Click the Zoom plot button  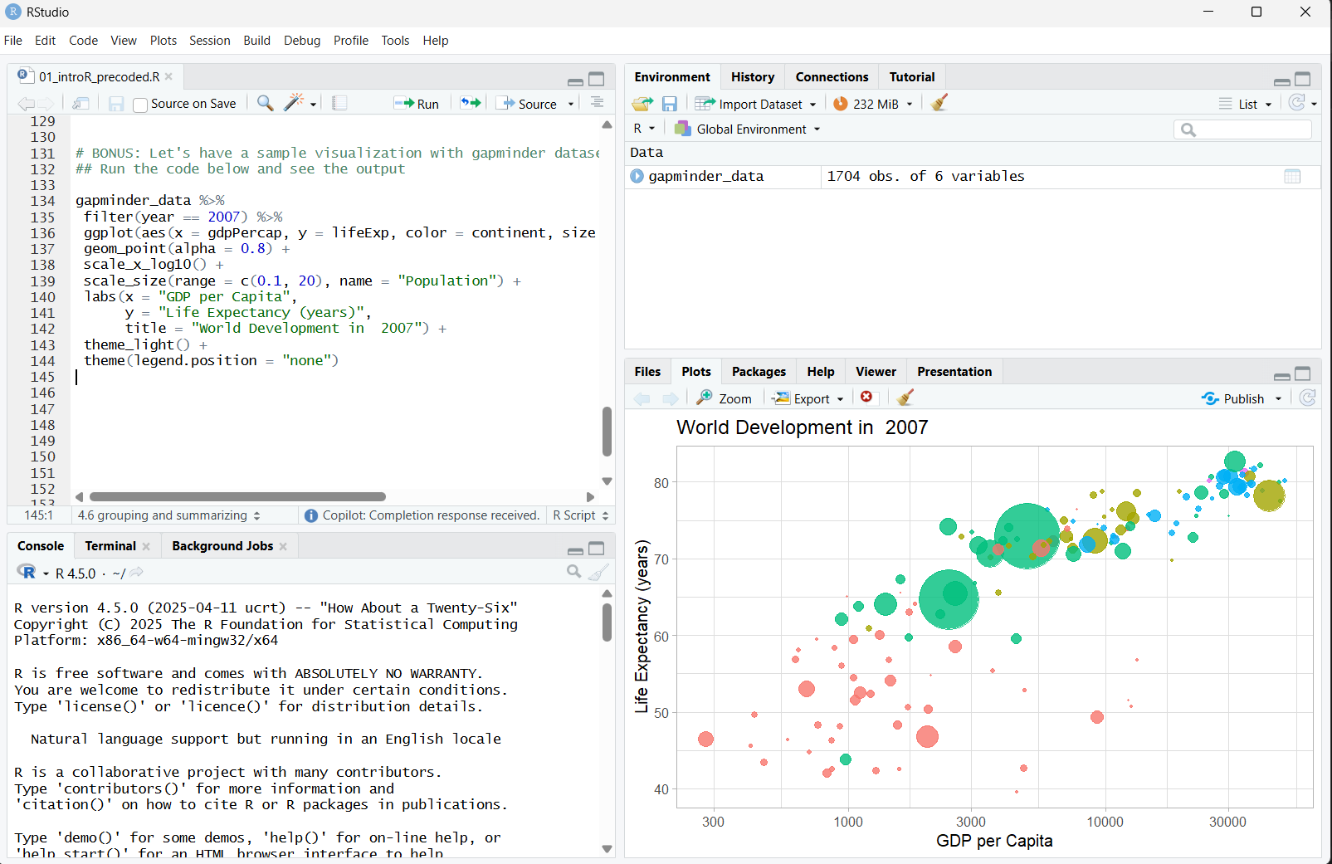[725, 398]
